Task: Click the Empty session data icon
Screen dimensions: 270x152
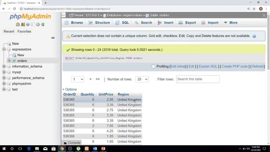Action: tap(23, 24)
